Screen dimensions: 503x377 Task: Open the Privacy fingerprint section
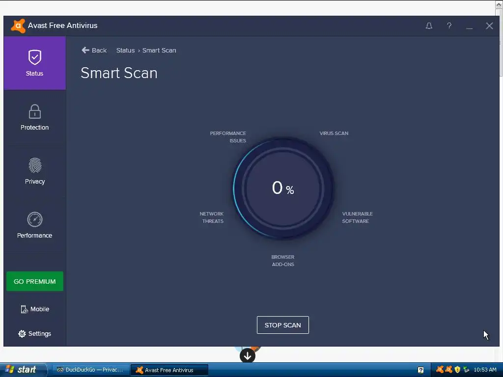tap(35, 171)
